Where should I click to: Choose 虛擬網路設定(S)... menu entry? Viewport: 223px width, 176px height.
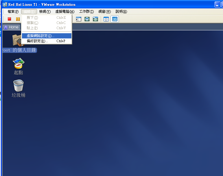coord(47,36)
